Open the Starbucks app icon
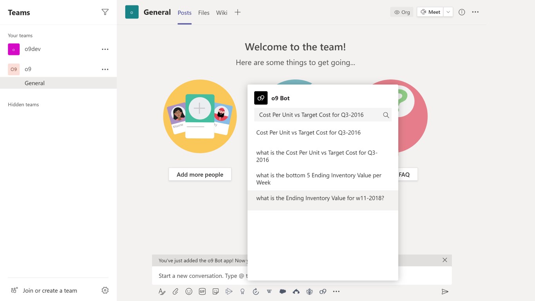Image resolution: width=535 pixels, height=301 pixels. pyautogui.click(x=309, y=292)
